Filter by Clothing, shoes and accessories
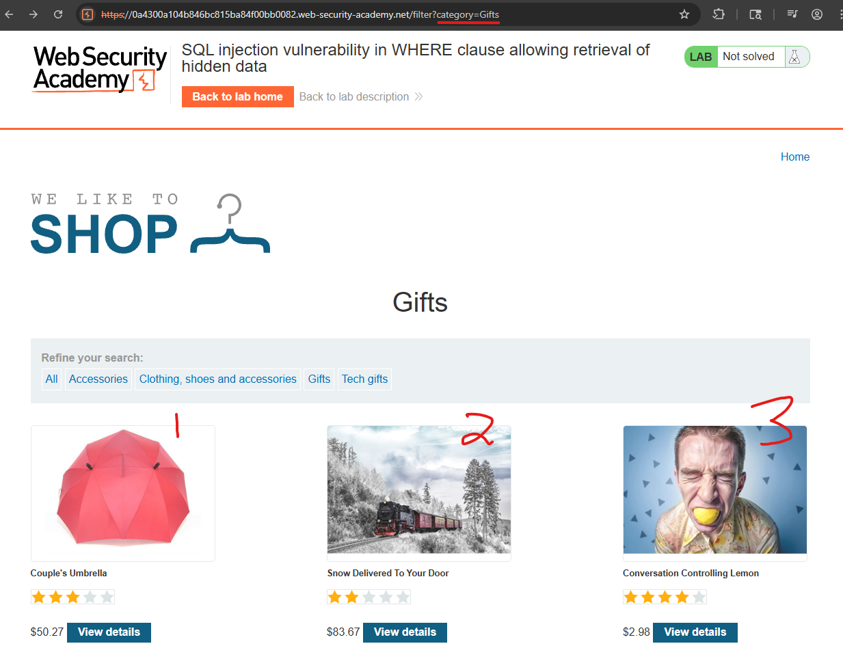Screen dimensions: 843x659 click(x=218, y=379)
